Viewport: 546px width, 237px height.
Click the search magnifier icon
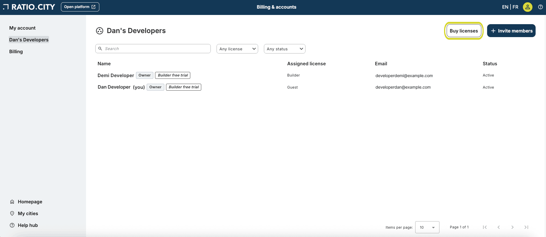pyautogui.click(x=100, y=49)
